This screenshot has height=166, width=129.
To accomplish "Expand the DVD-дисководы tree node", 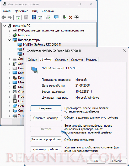I will click(9, 31).
